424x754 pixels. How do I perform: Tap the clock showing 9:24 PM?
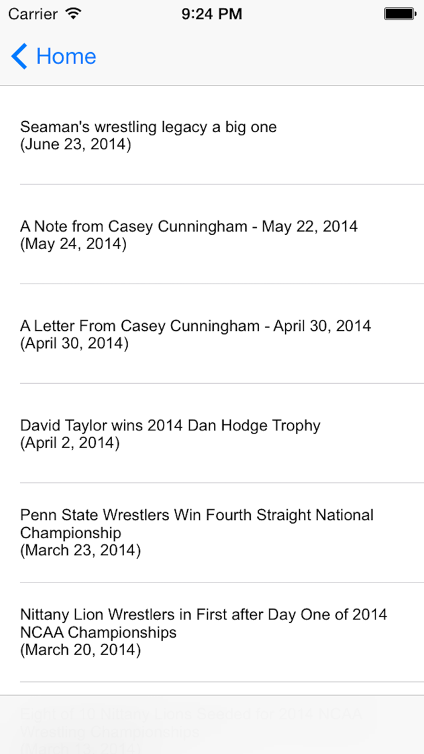pyautogui.click(x=211, y=13)
